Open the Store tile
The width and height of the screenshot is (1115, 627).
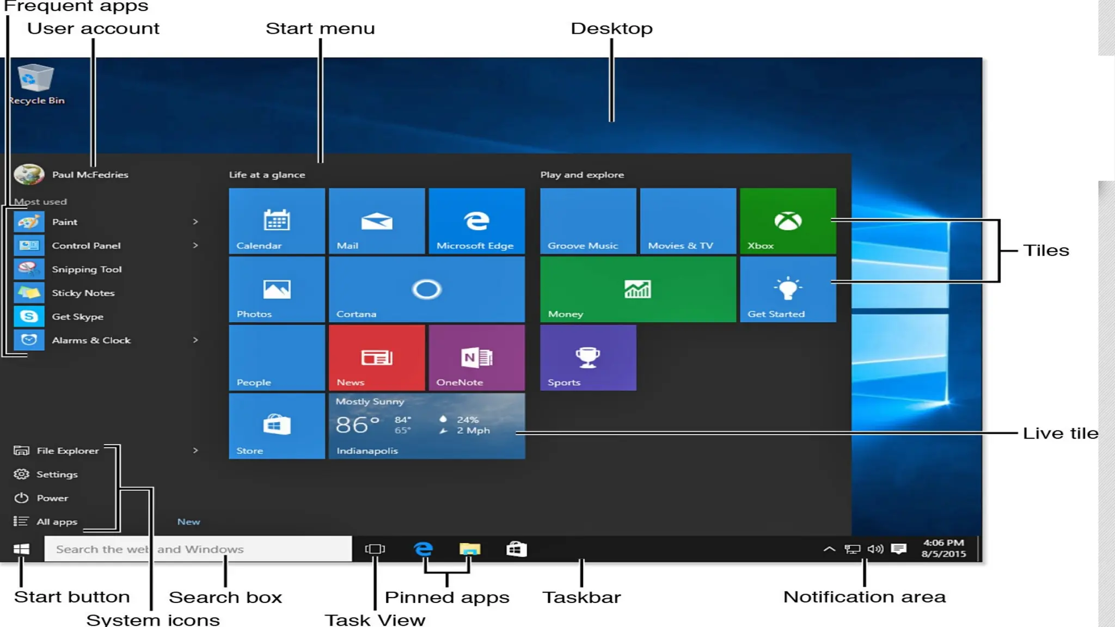point(277,426)
